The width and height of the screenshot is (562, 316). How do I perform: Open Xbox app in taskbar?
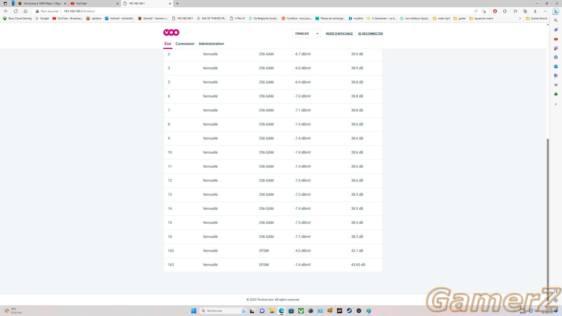(x=301, y=310)
